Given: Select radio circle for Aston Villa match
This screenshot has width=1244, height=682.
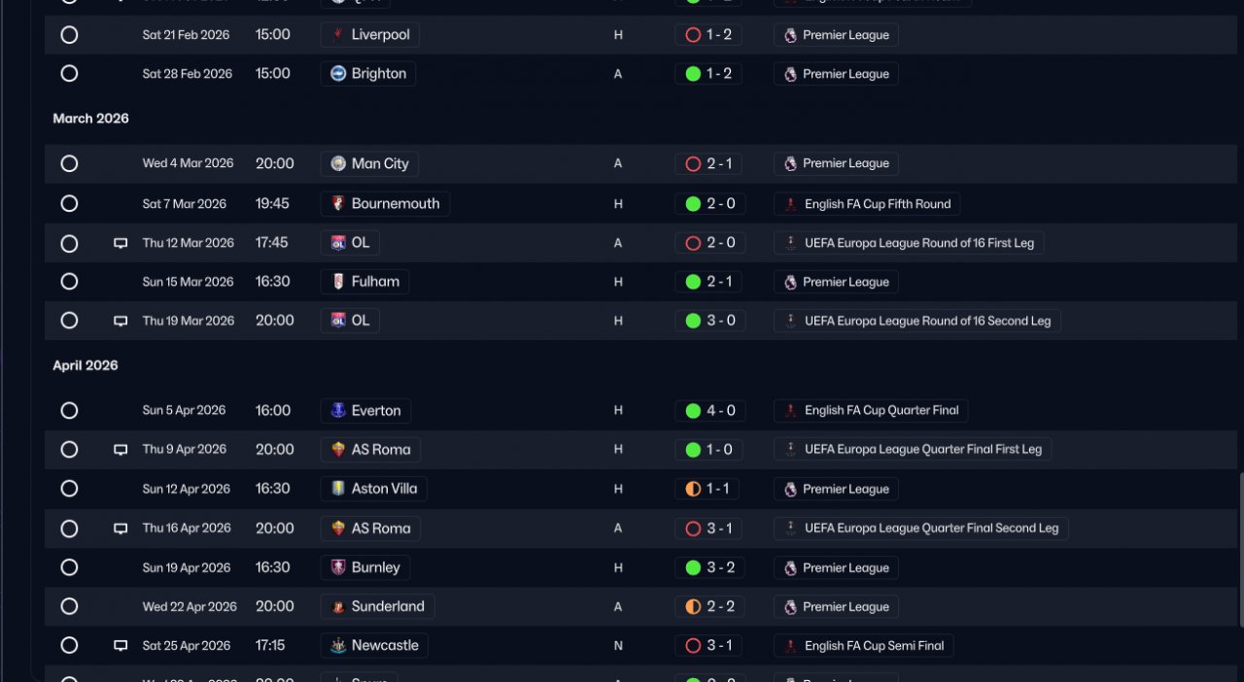Looking at the screenshot, I should (x=69, y=489).
